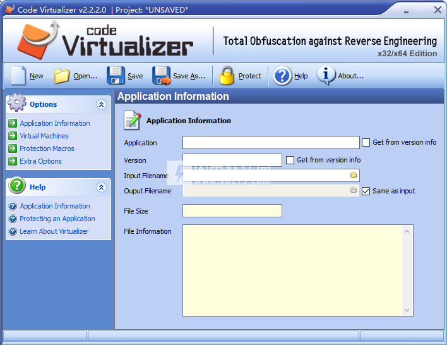Click green arrow beside Extra Options

click(13, 161)
